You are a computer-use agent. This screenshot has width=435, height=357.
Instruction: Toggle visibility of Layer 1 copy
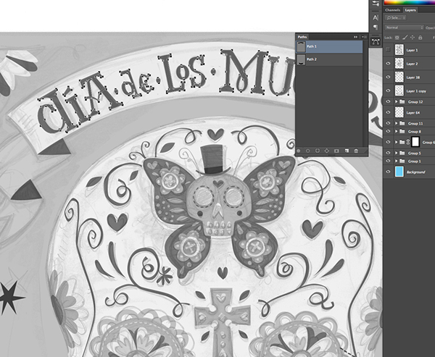click(388, 91)
